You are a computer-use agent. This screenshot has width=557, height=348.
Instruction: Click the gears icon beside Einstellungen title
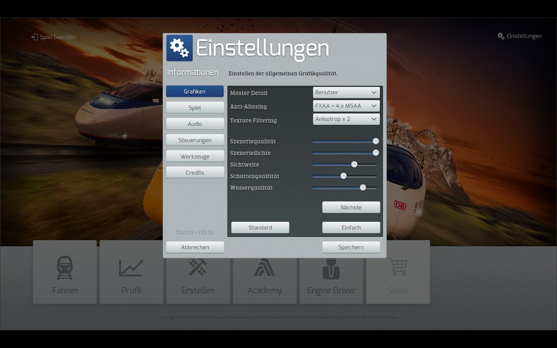[x=179, y=48]
